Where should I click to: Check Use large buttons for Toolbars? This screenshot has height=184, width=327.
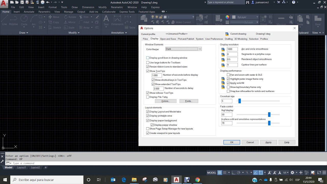pos(148,63)
